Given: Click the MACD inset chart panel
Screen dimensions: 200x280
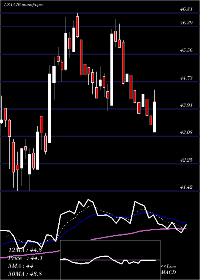Looking at the screenshot, I should [x=110, y=260].
